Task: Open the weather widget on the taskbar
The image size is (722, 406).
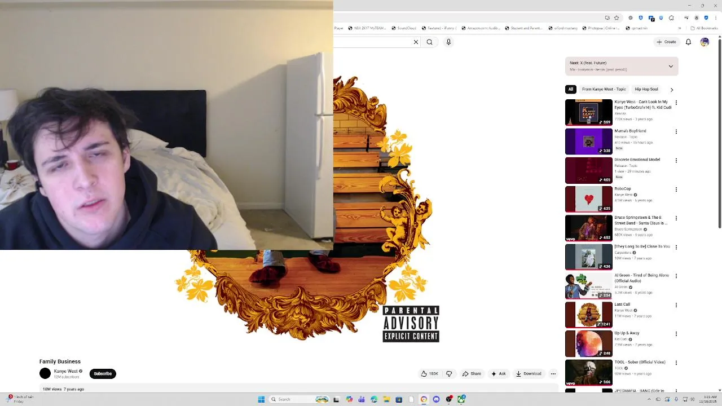Action: [x=20, y=399]
